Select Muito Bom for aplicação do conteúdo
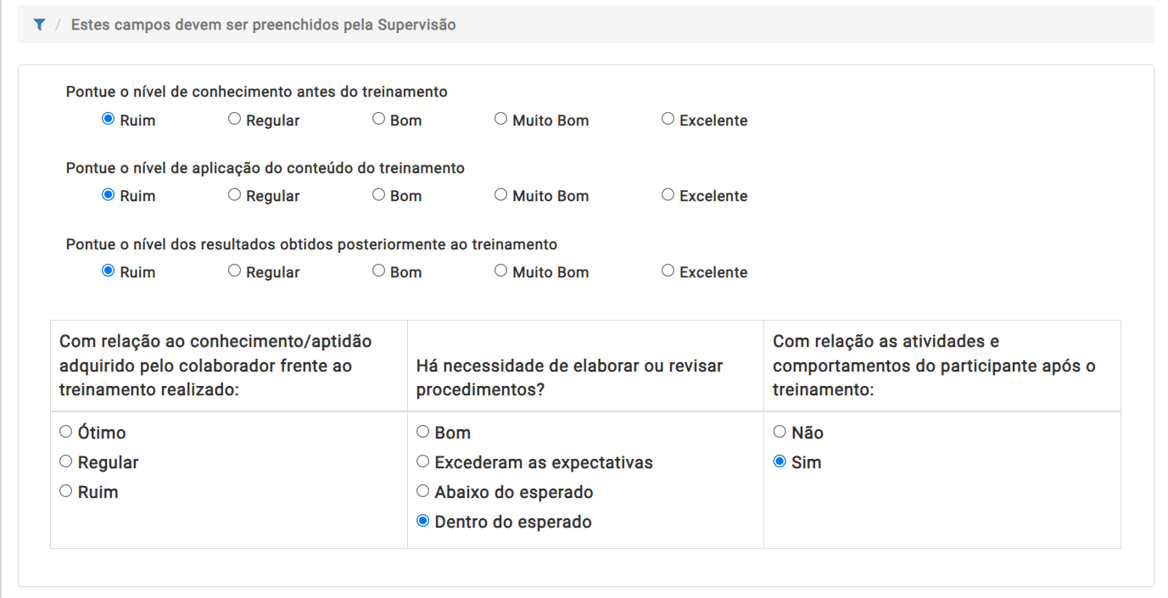Viewport: 1168px width, 598px height. (x=501, y=195)
